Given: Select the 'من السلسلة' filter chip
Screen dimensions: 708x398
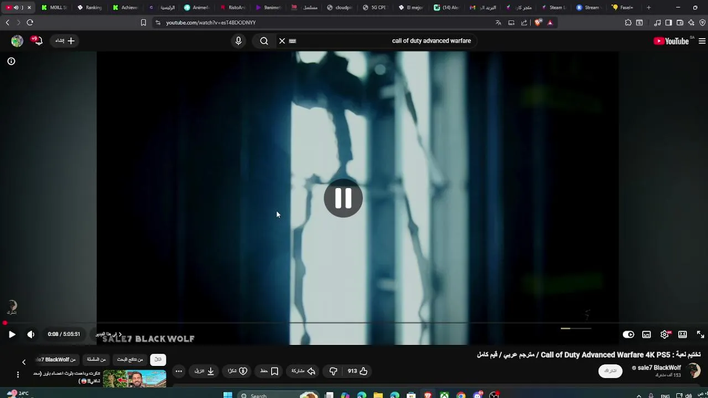Looking at the screenshot, I should point(96,359).
